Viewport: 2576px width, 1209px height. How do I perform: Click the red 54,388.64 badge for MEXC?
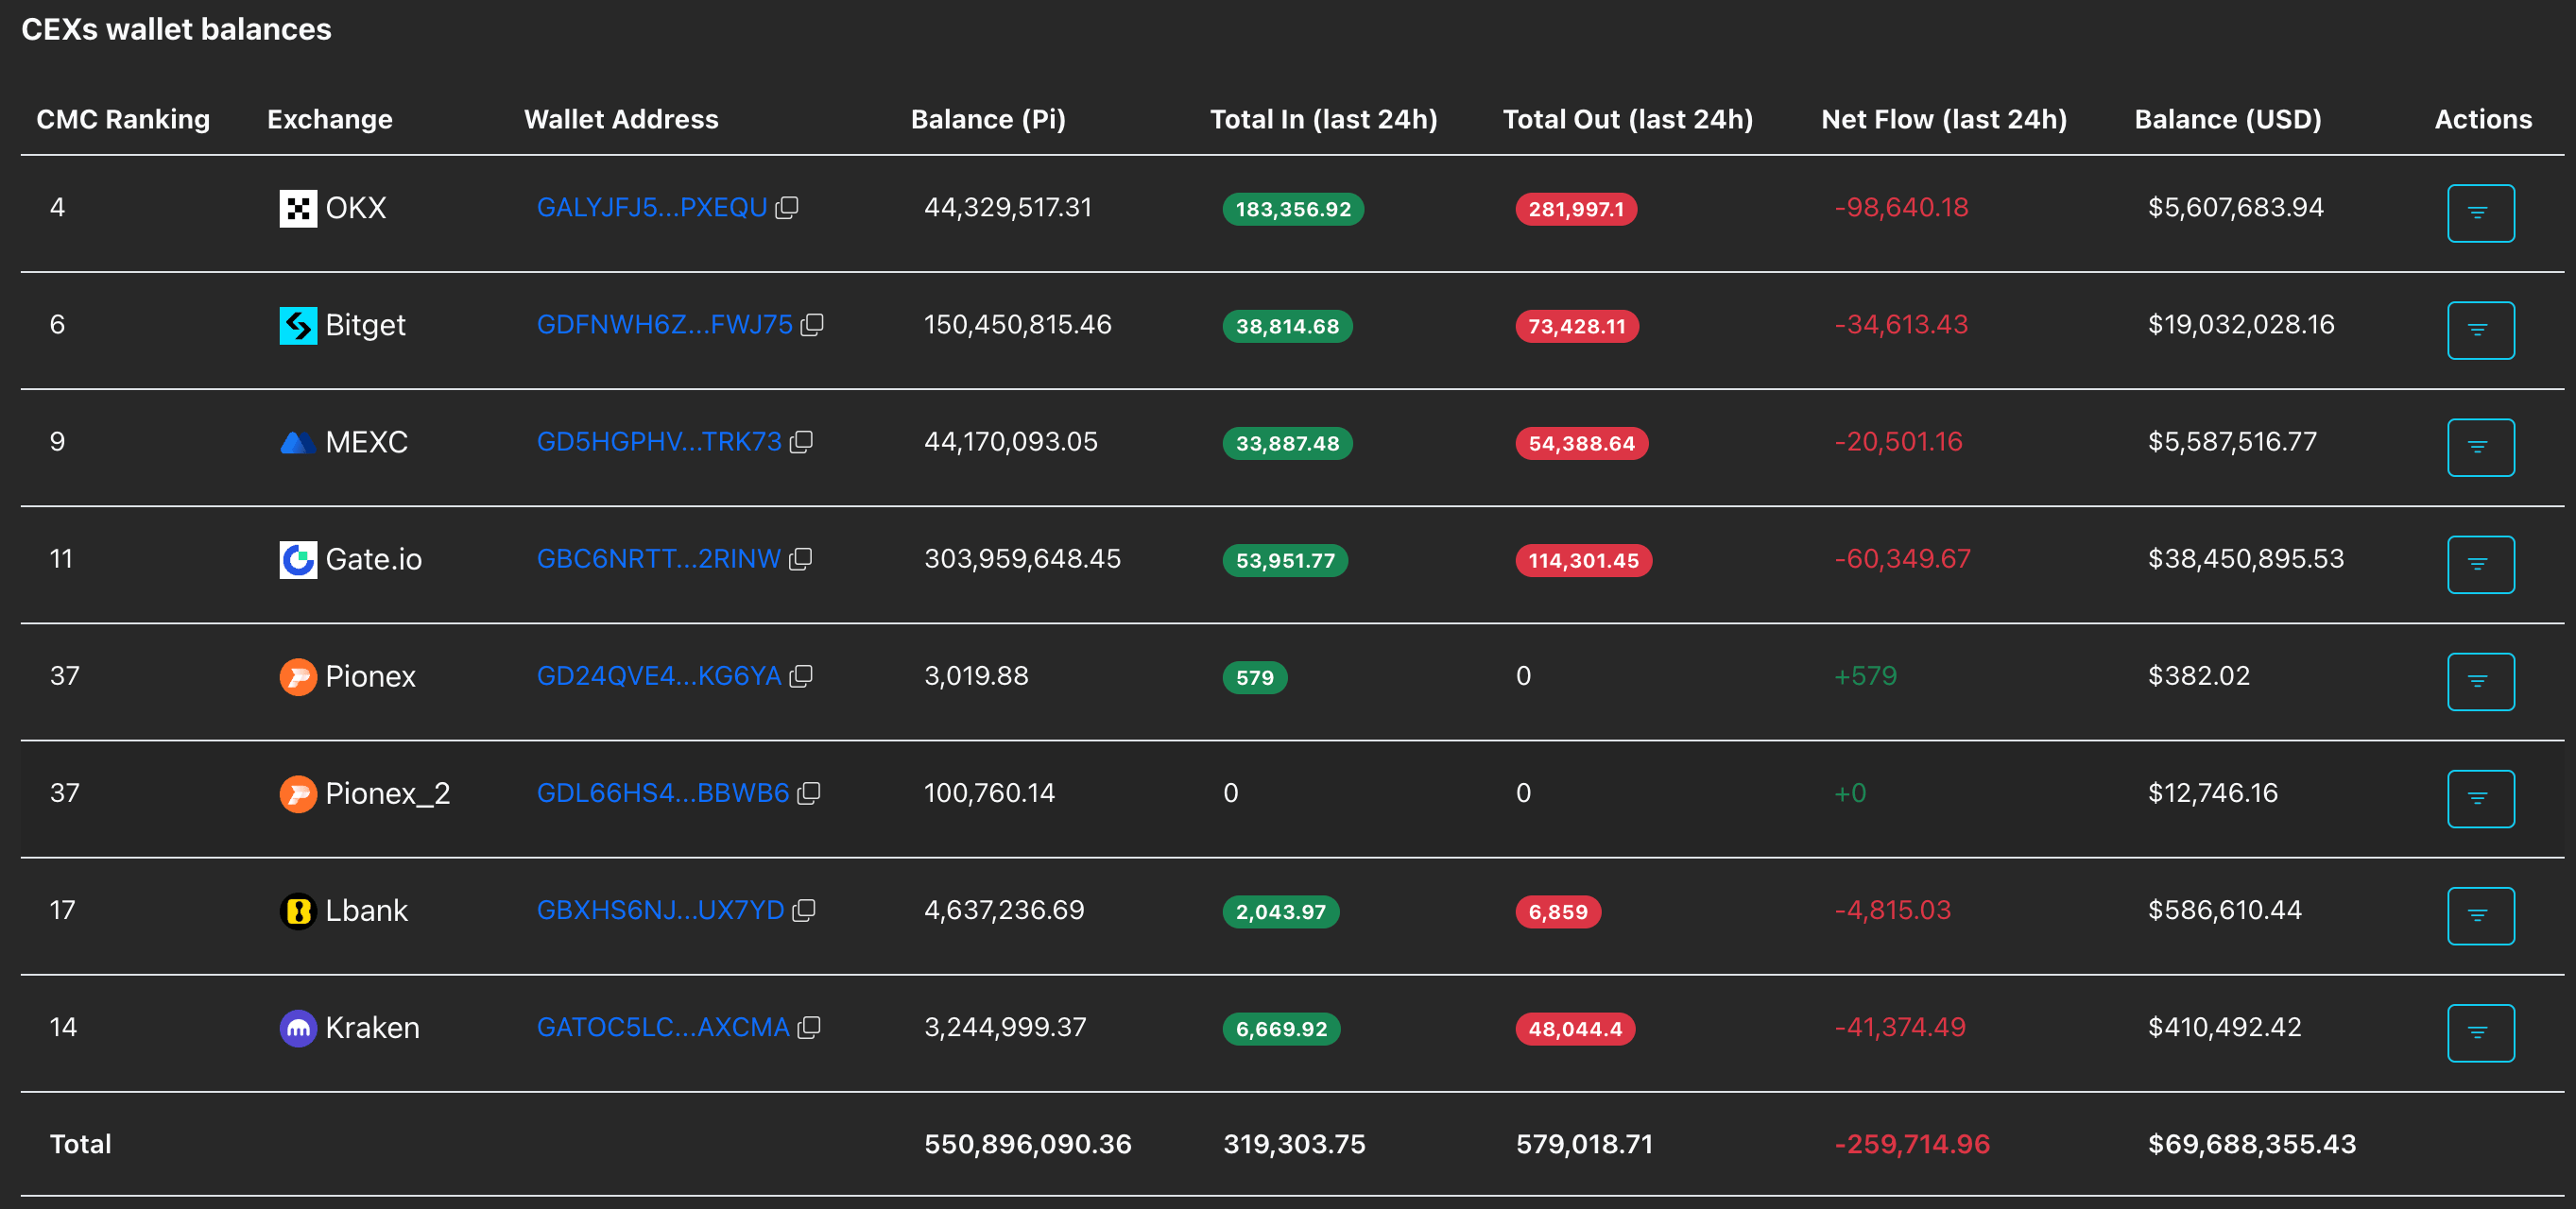tap(1582, 443)
